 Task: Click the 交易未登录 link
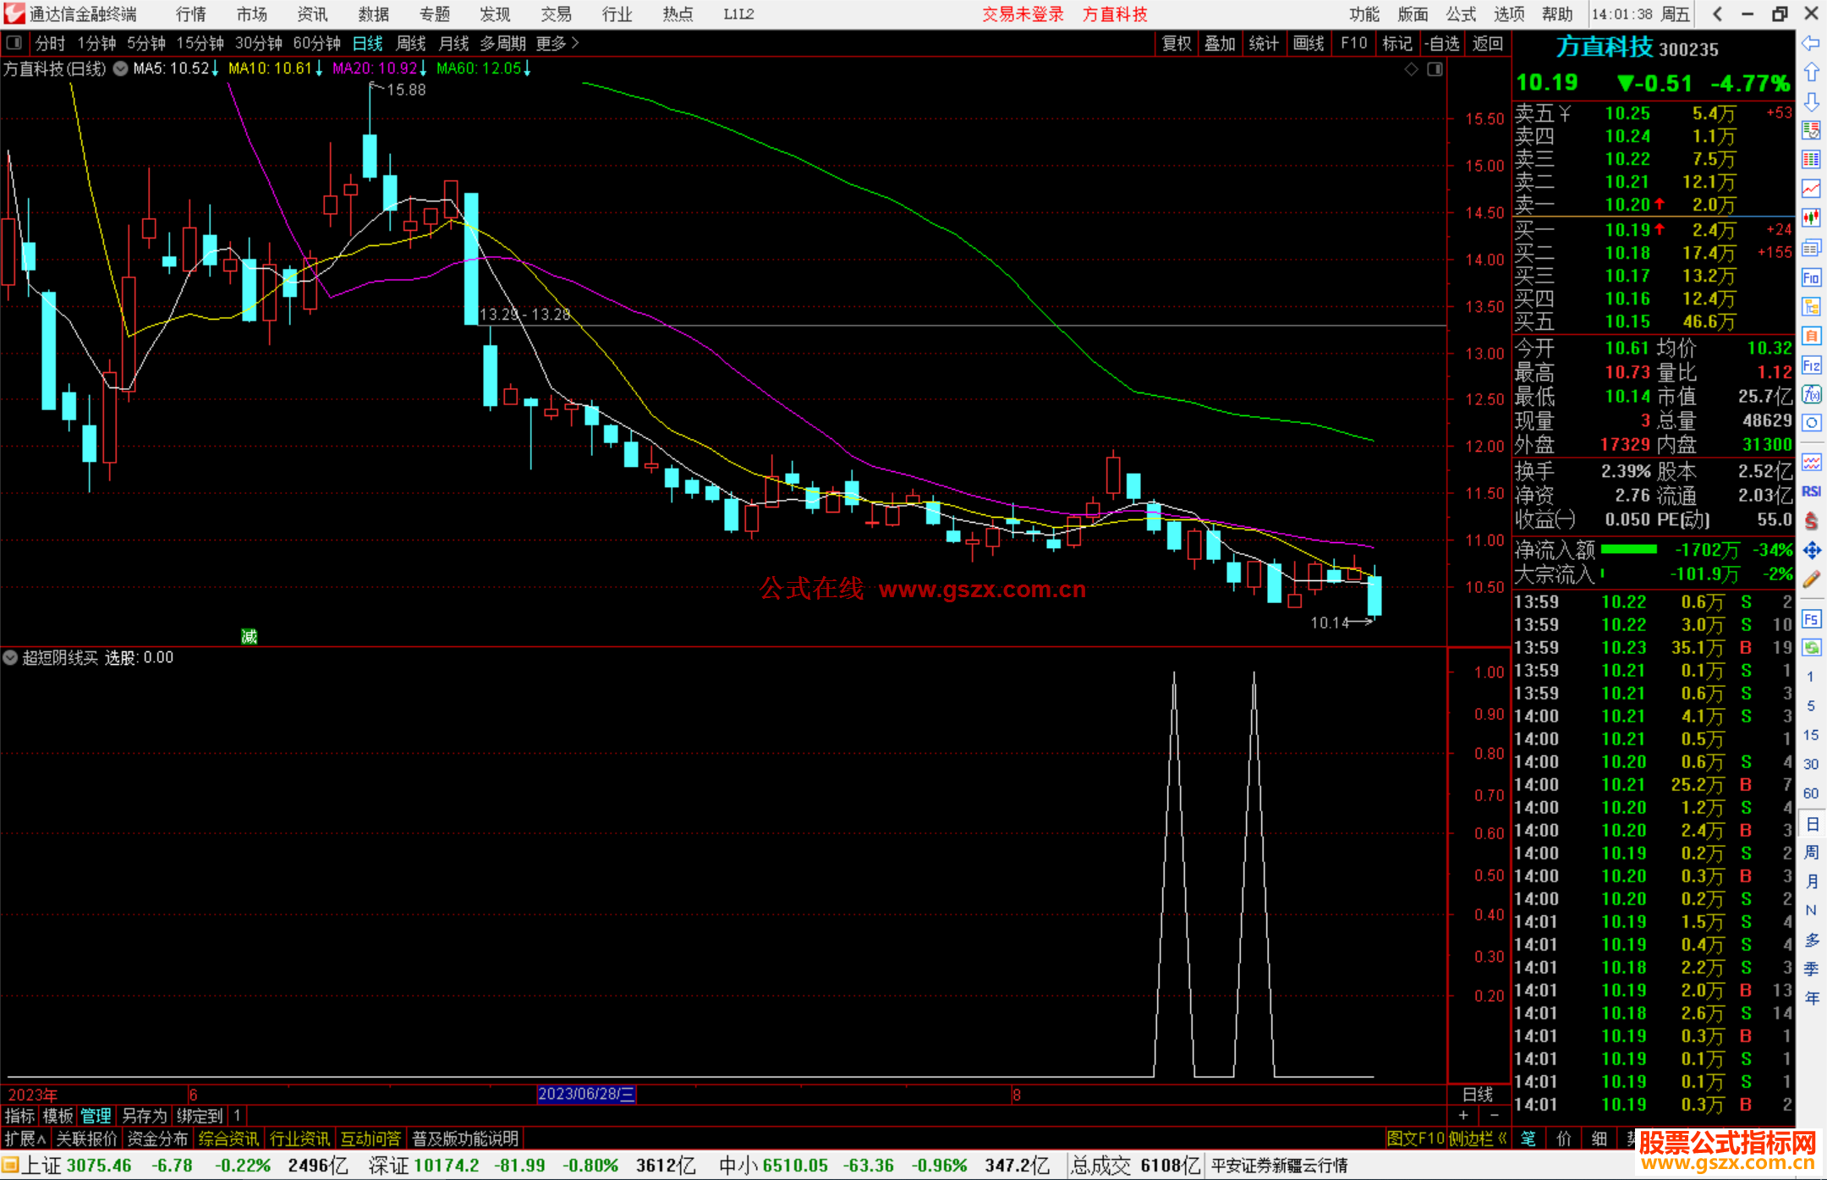pyautogui.click(x=1022, y=14)
